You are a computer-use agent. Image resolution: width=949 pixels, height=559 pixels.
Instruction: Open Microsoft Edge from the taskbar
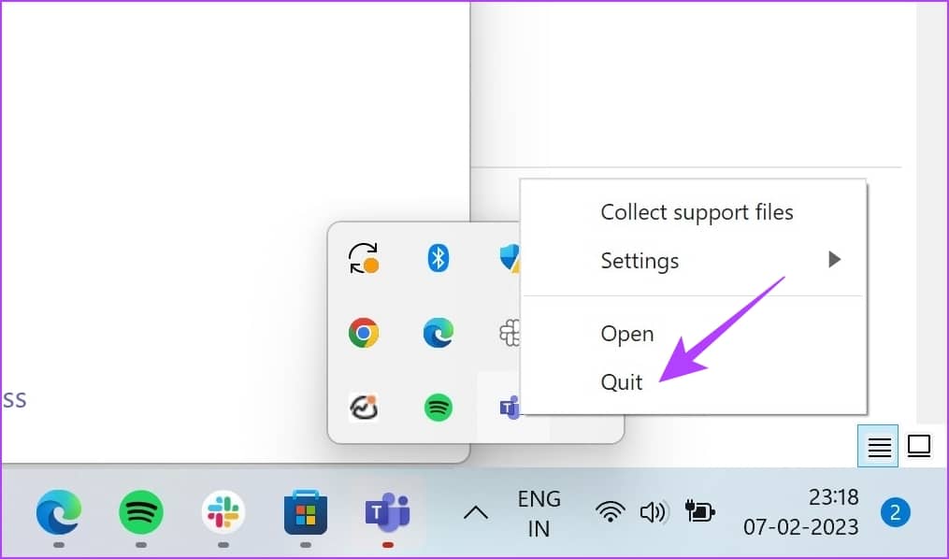pyautogui.click(x=59, y=512)
